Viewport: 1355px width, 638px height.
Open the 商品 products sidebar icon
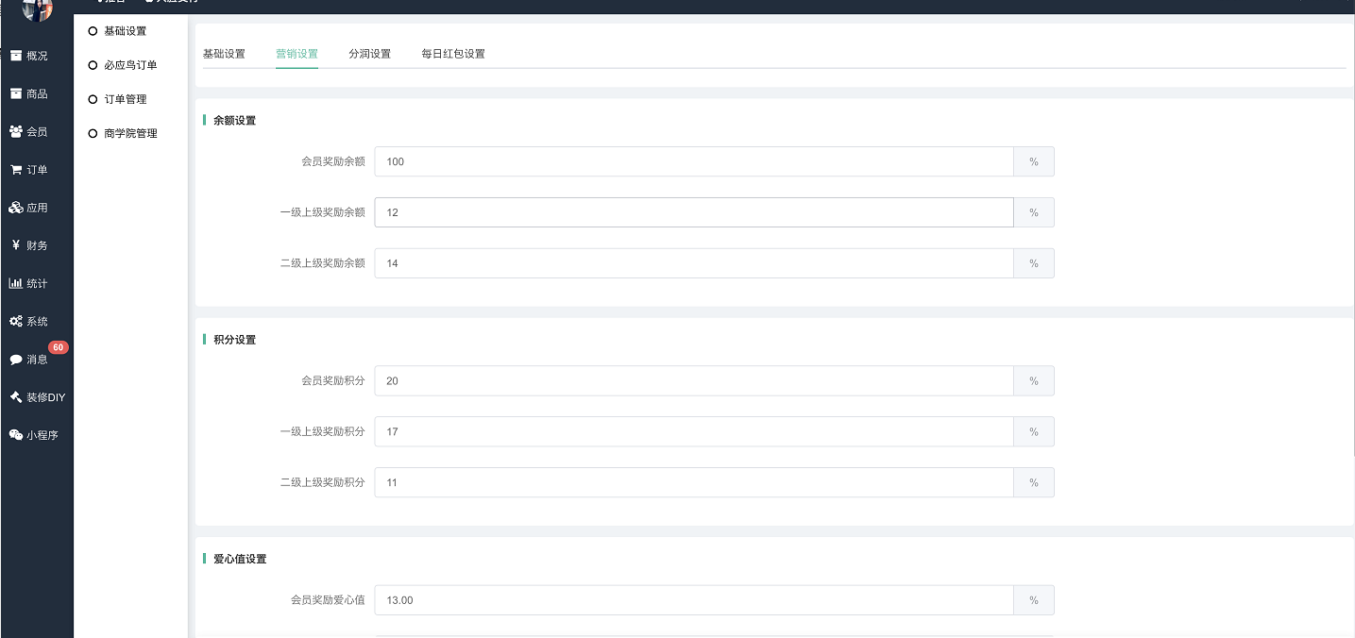pyautogui.click(x=16, y=93)
